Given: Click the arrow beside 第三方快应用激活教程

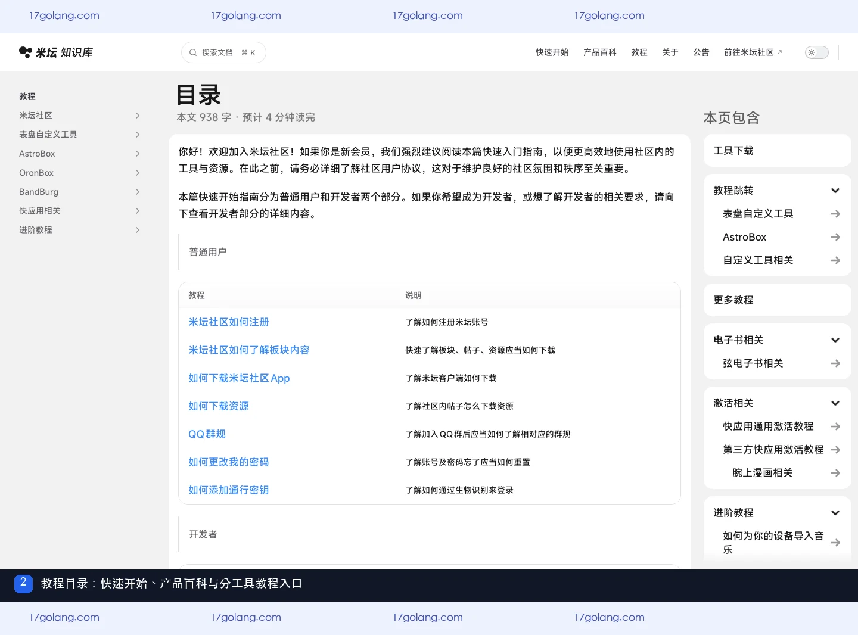Looking at the screenshot, I should [835, 450].
